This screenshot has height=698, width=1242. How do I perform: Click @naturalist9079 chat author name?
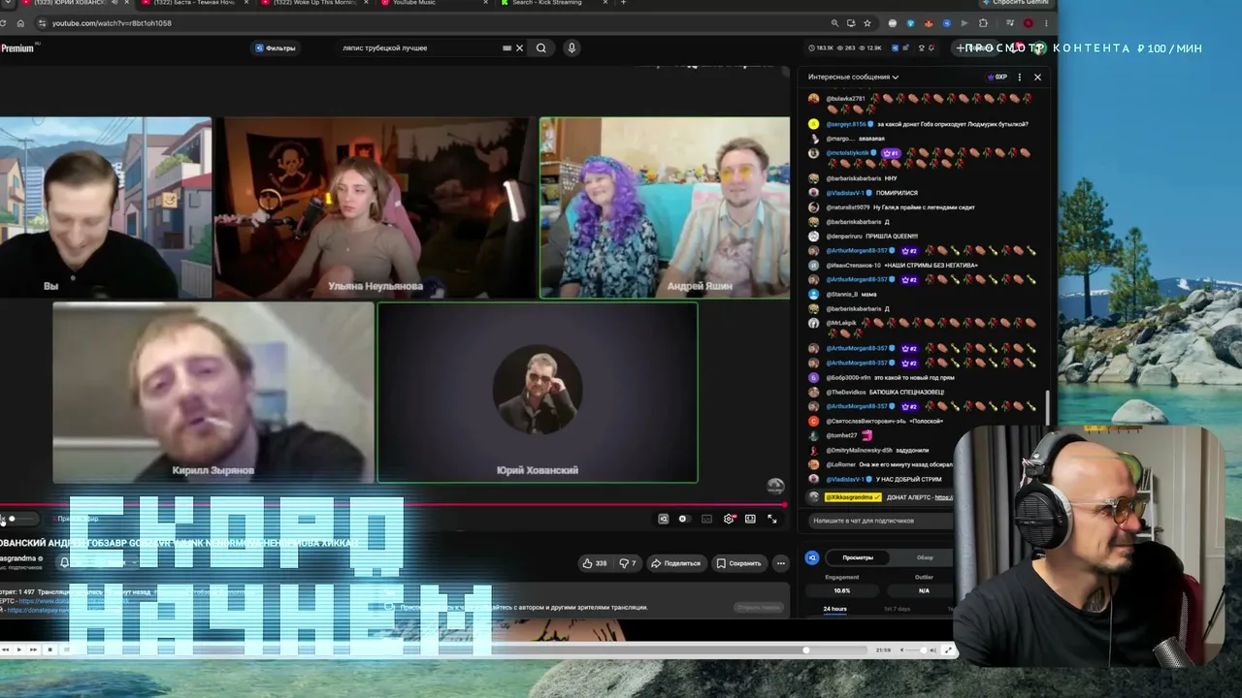coord(848,207)
